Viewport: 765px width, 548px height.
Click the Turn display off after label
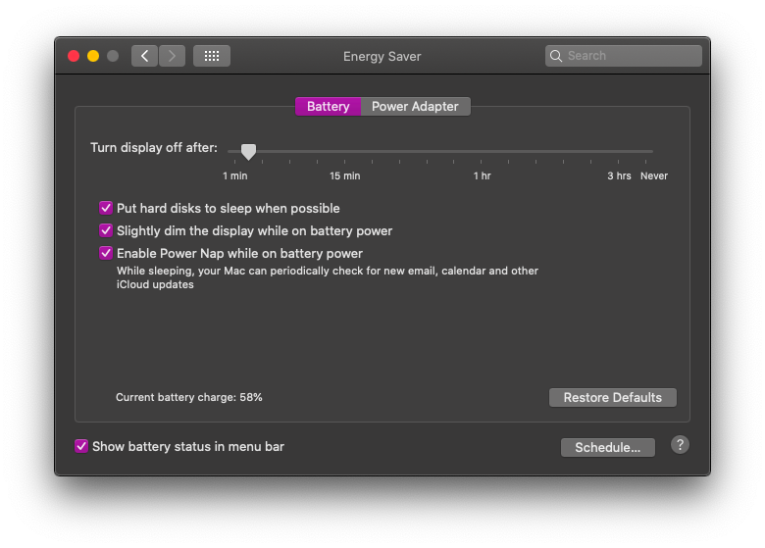pos(154,148)
